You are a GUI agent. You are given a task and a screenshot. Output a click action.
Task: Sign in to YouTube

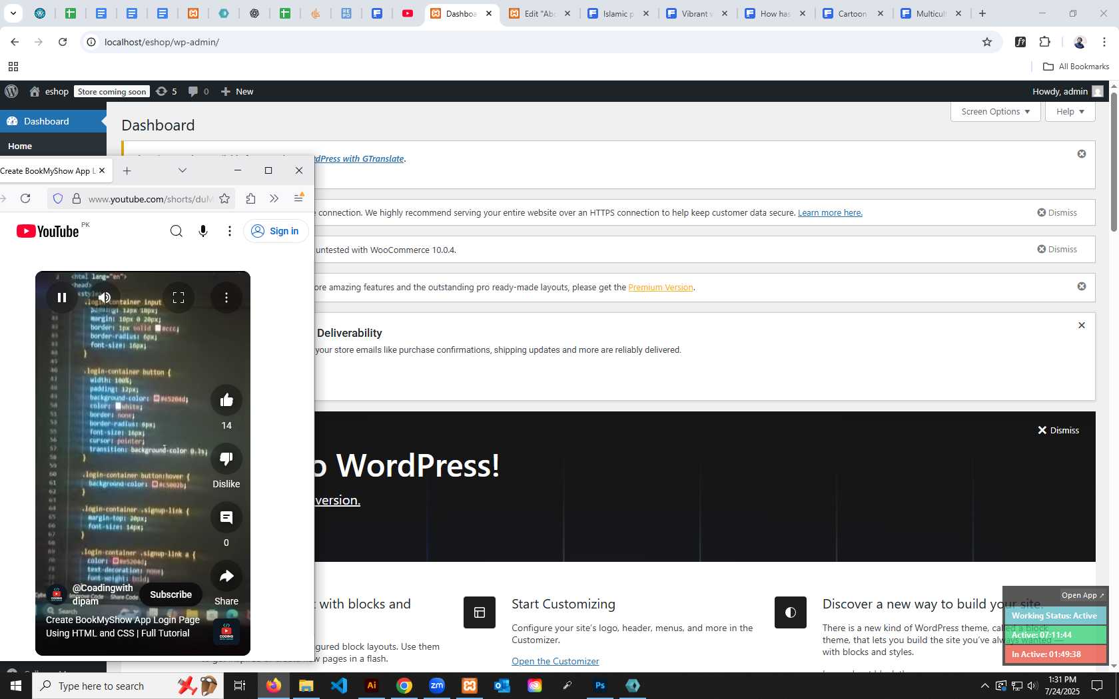276,231
